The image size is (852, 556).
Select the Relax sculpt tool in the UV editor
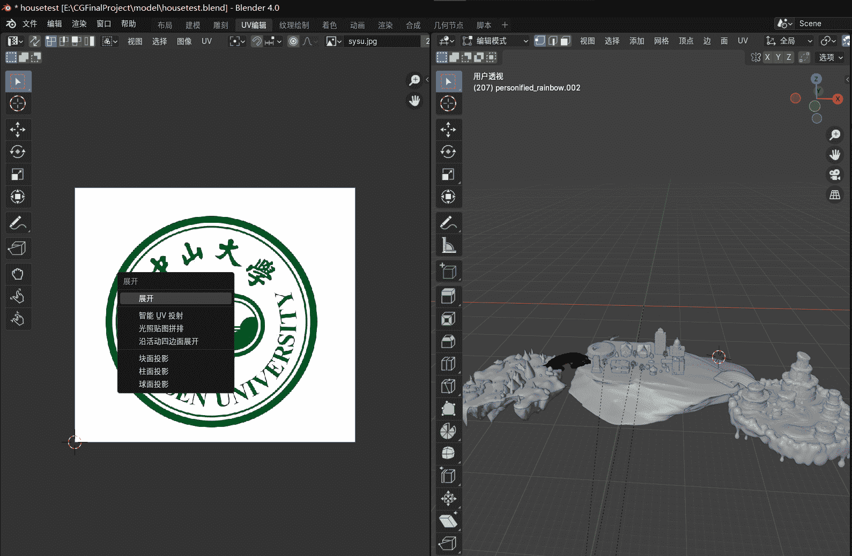point(18,296)
